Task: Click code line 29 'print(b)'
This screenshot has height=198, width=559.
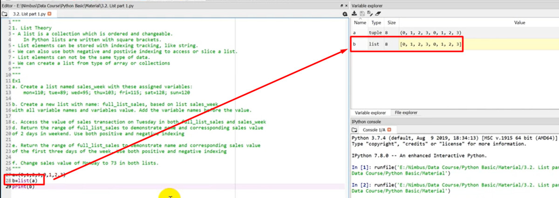Action: [23, 186]
